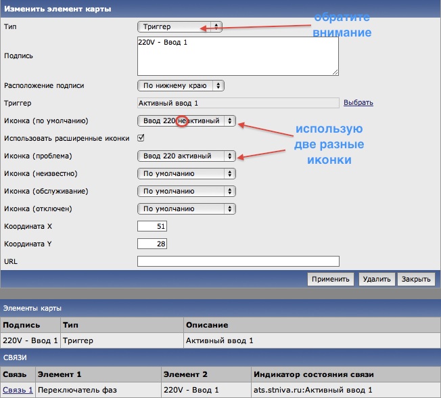
Task: Click the Триггер field Активный ввод 1
Action: pos(237,103)
